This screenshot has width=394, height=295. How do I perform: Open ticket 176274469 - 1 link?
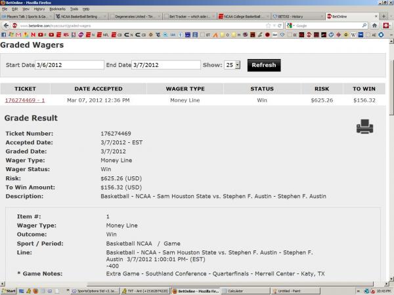click(25, 100)
